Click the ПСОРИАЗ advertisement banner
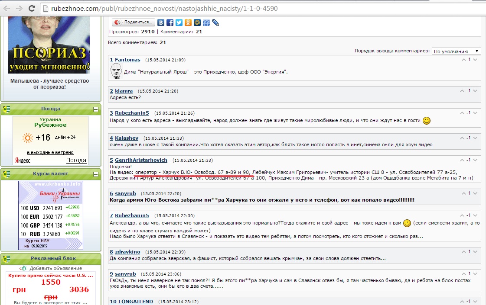 pos(49,45)
